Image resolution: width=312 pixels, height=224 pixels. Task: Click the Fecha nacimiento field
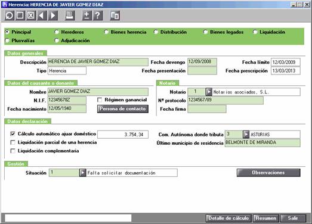click(x=67, y=108)
